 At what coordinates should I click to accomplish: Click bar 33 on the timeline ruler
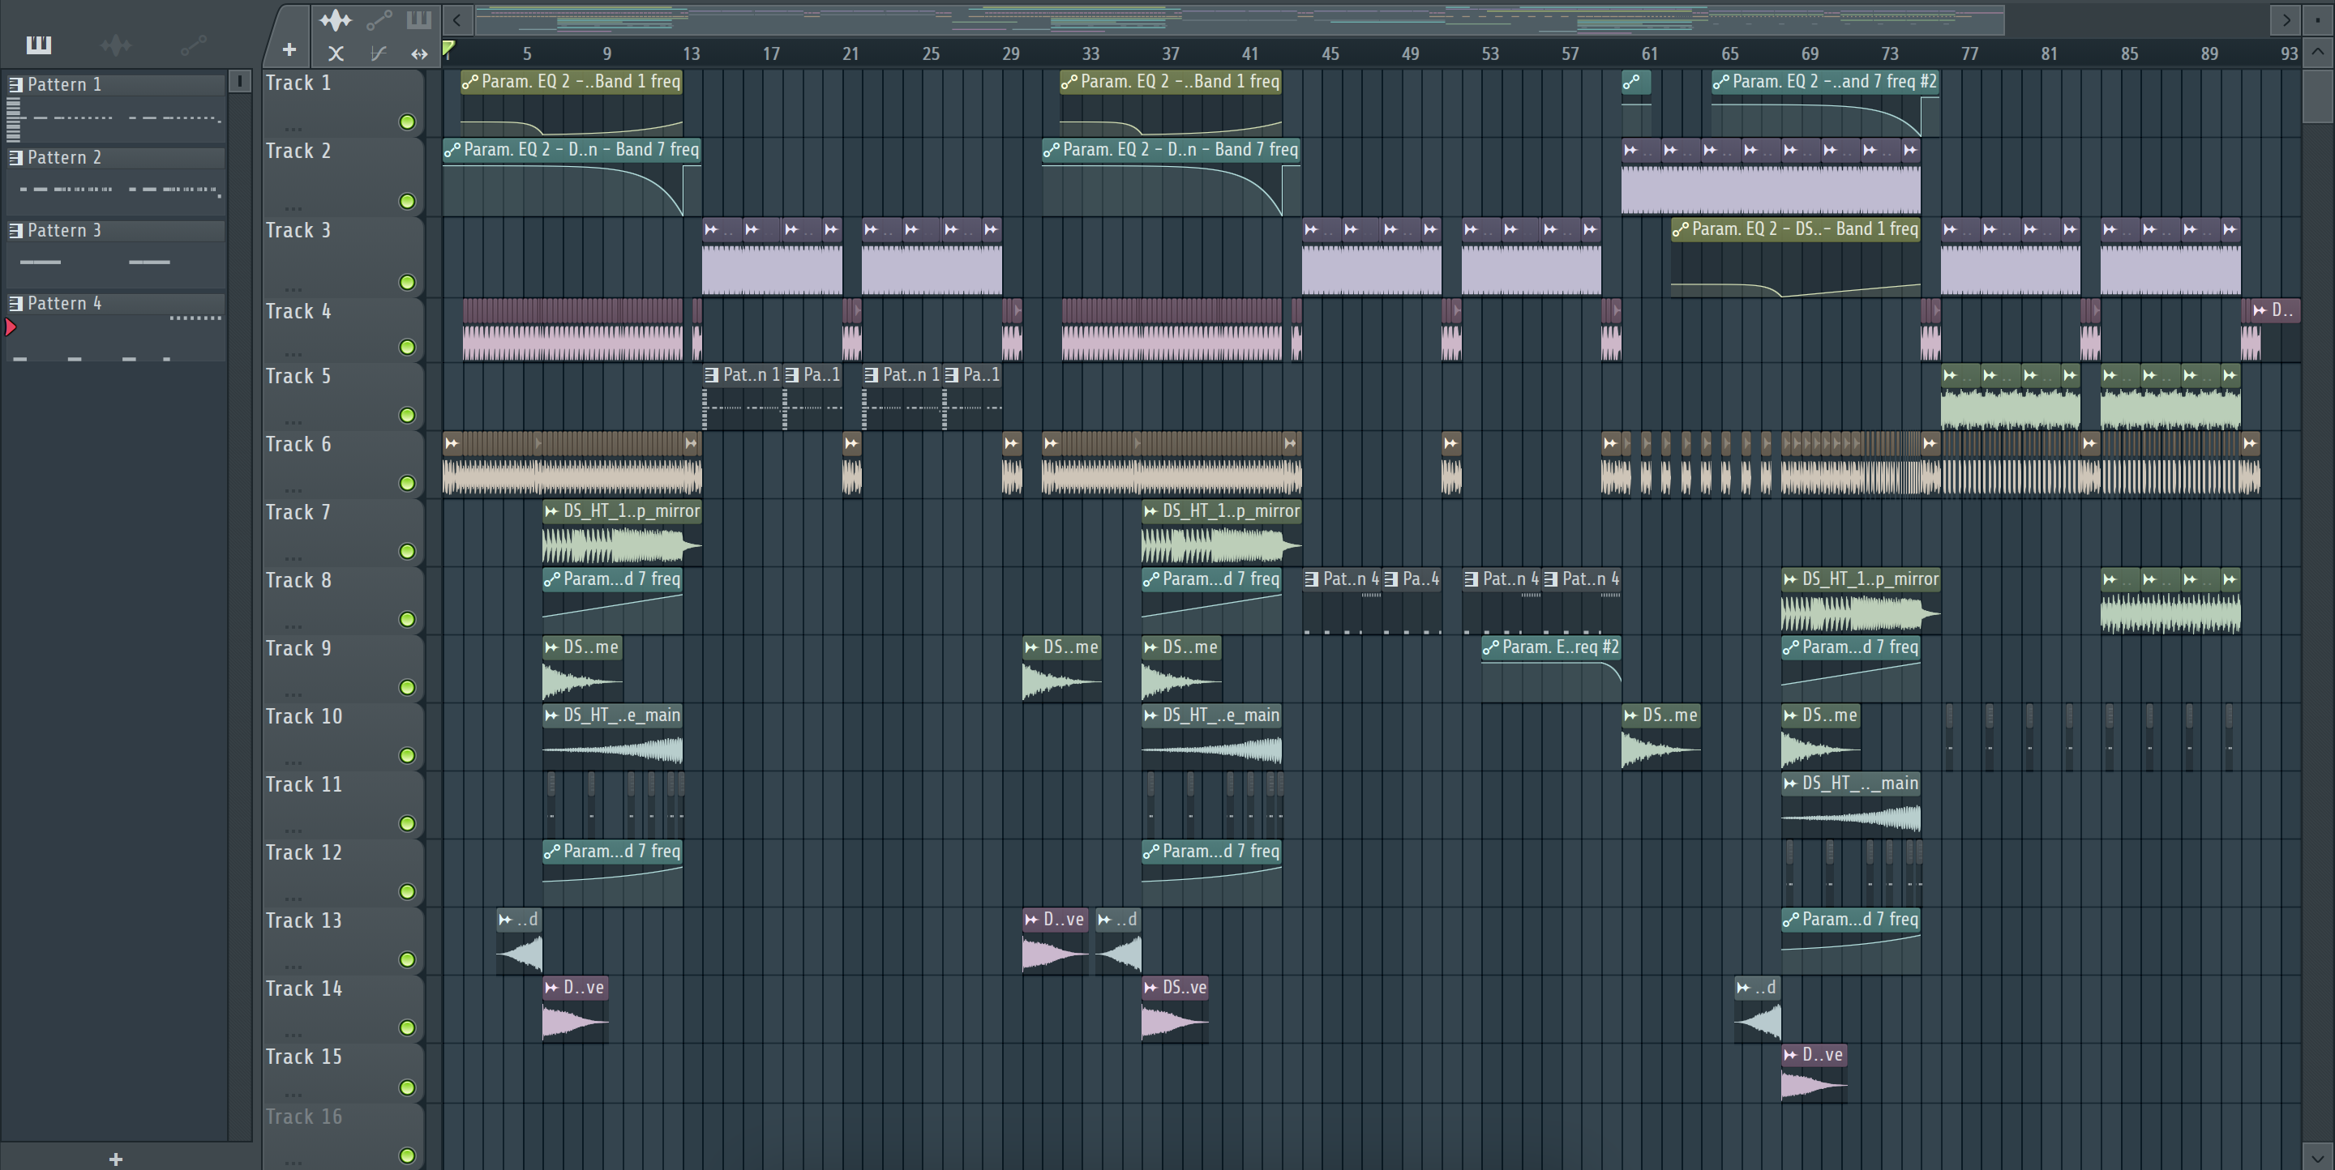point(1090,53)
